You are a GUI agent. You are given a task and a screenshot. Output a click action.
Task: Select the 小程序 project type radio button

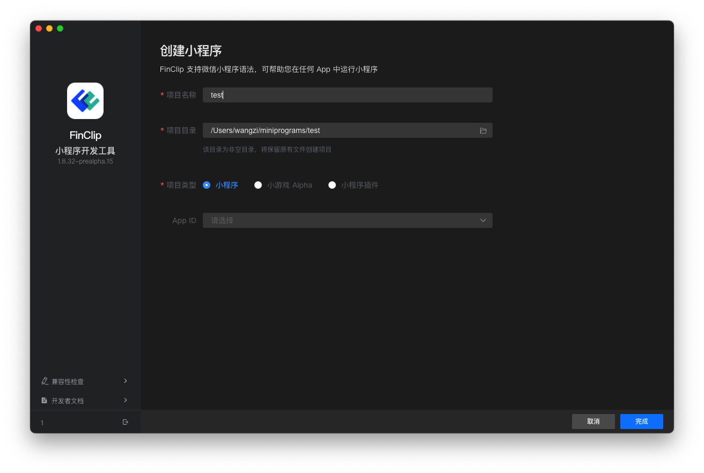tap(207, 185)
